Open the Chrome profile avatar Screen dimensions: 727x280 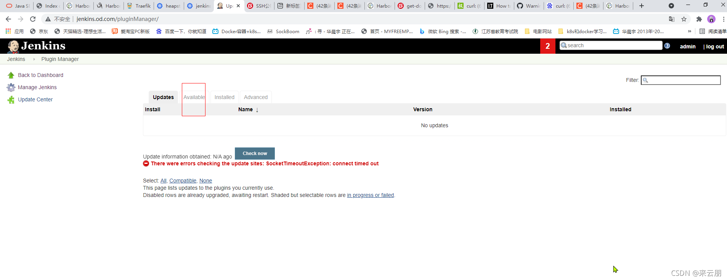point(711,19)
